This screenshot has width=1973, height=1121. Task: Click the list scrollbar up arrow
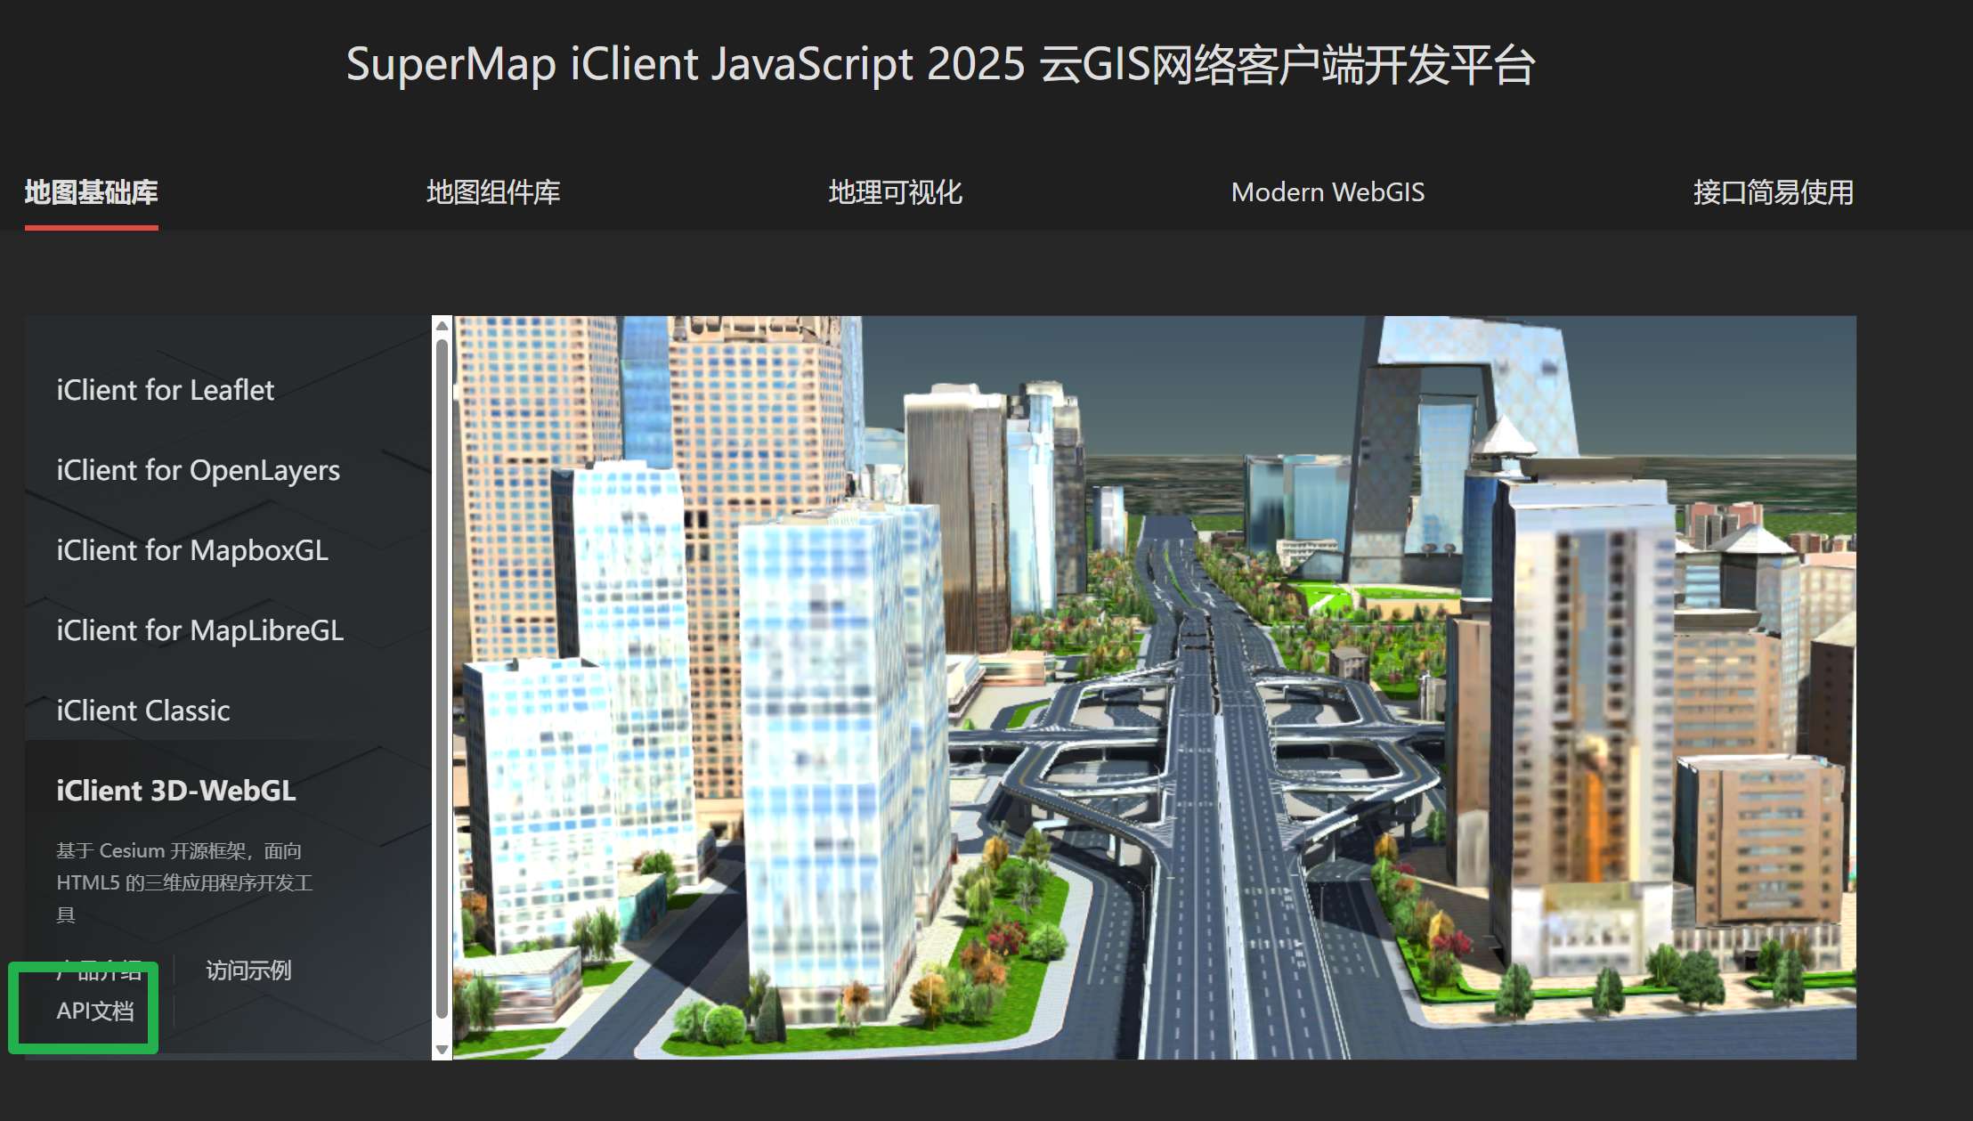pyautogui.click(x=442, y=326)
